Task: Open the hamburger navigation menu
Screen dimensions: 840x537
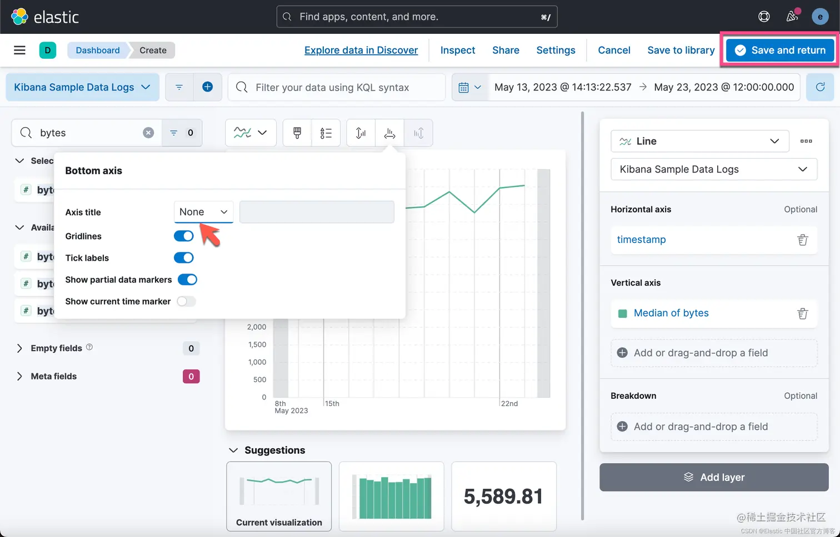Action: 19,50
